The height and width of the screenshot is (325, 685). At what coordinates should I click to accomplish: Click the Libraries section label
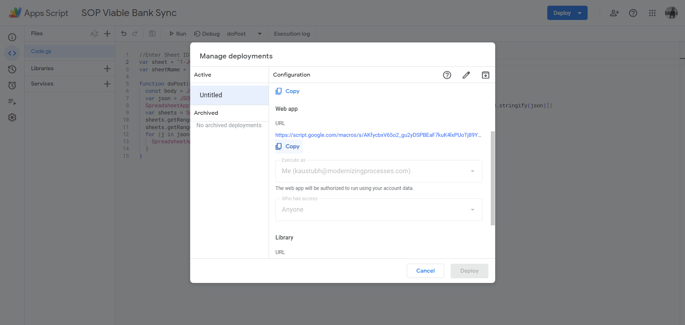[x=42, y=68]
